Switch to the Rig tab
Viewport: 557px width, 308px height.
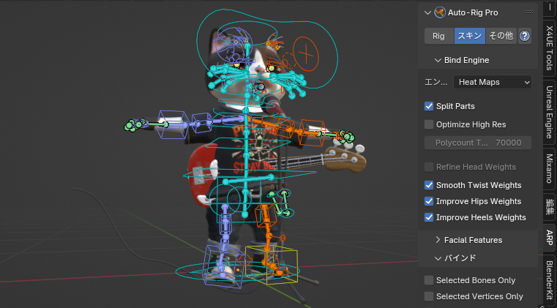click(439, 36)
